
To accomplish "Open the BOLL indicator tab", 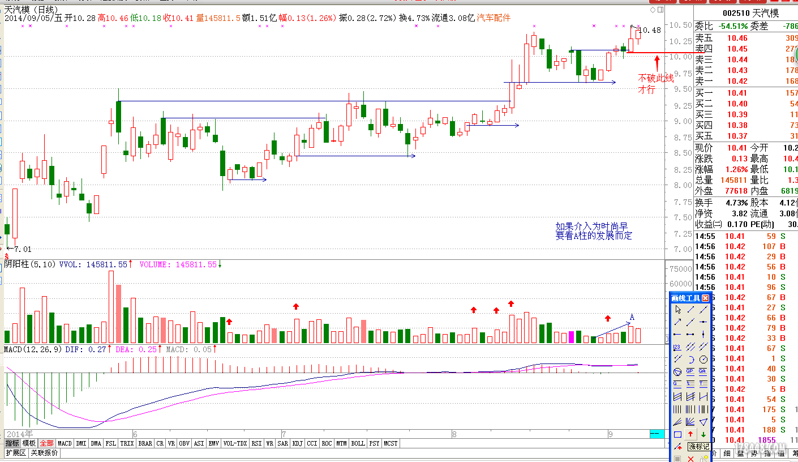I will coord(358,443).
